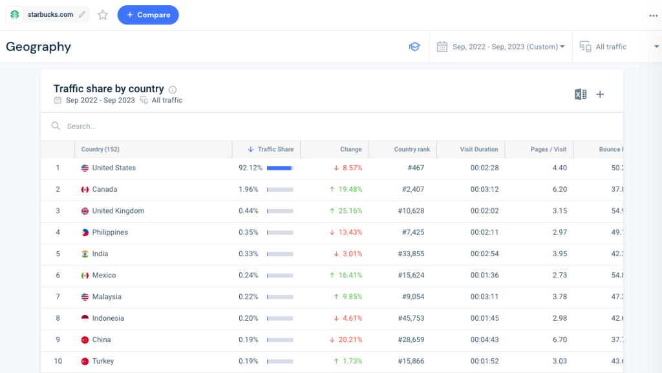The width and height of the screenshot is (662, 373).
Task: Click the calendar icon in date filter
Action: [x=443, y=46]
